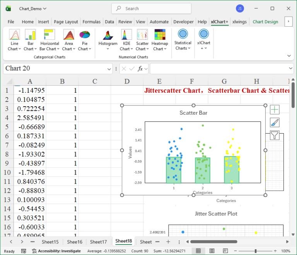Click the Name Box showing Chart 20
This screenshot has width=297, height=255.
pyautogui.click(x=55, y=68)
